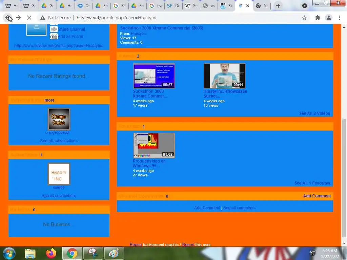Image resolution: width=347 pixels, height=260 pixels.
Task: Click the HrastyInc link after From:
Action: (x=139, y=34)
